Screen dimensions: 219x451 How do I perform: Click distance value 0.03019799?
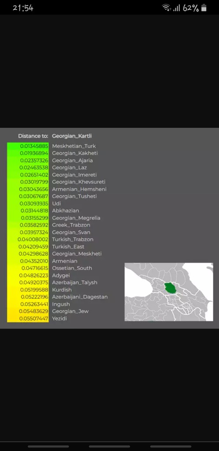click(x=34, y=182)
